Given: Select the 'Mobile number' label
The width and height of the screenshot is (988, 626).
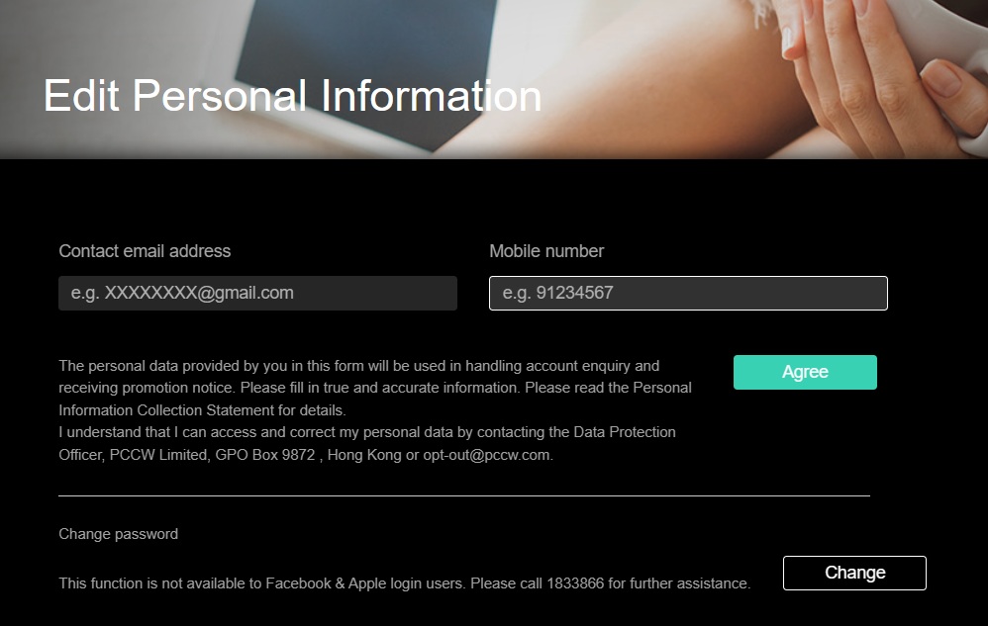Looking at the screenshot, I should click(546, 251).
